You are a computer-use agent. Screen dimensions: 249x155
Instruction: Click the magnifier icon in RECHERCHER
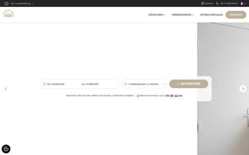coord(178,84)
